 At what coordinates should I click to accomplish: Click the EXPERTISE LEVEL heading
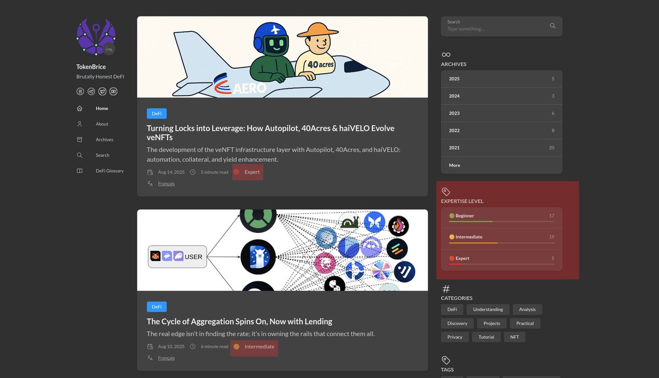tap(462, 201)
